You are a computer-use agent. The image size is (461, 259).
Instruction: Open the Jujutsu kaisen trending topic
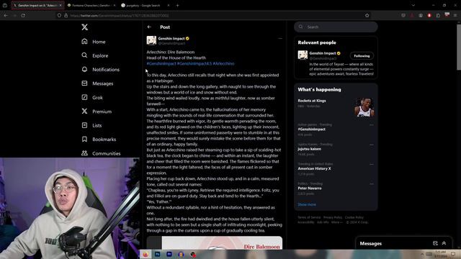(x=309, y=149)
